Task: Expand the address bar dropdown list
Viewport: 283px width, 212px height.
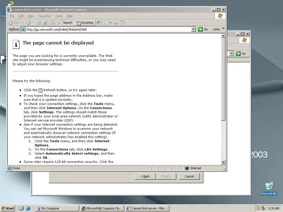Action: pos(193,29)
